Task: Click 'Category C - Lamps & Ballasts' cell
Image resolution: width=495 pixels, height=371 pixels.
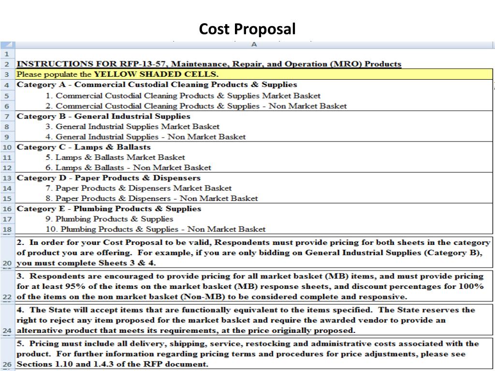Action: click(x=254, y=147)
